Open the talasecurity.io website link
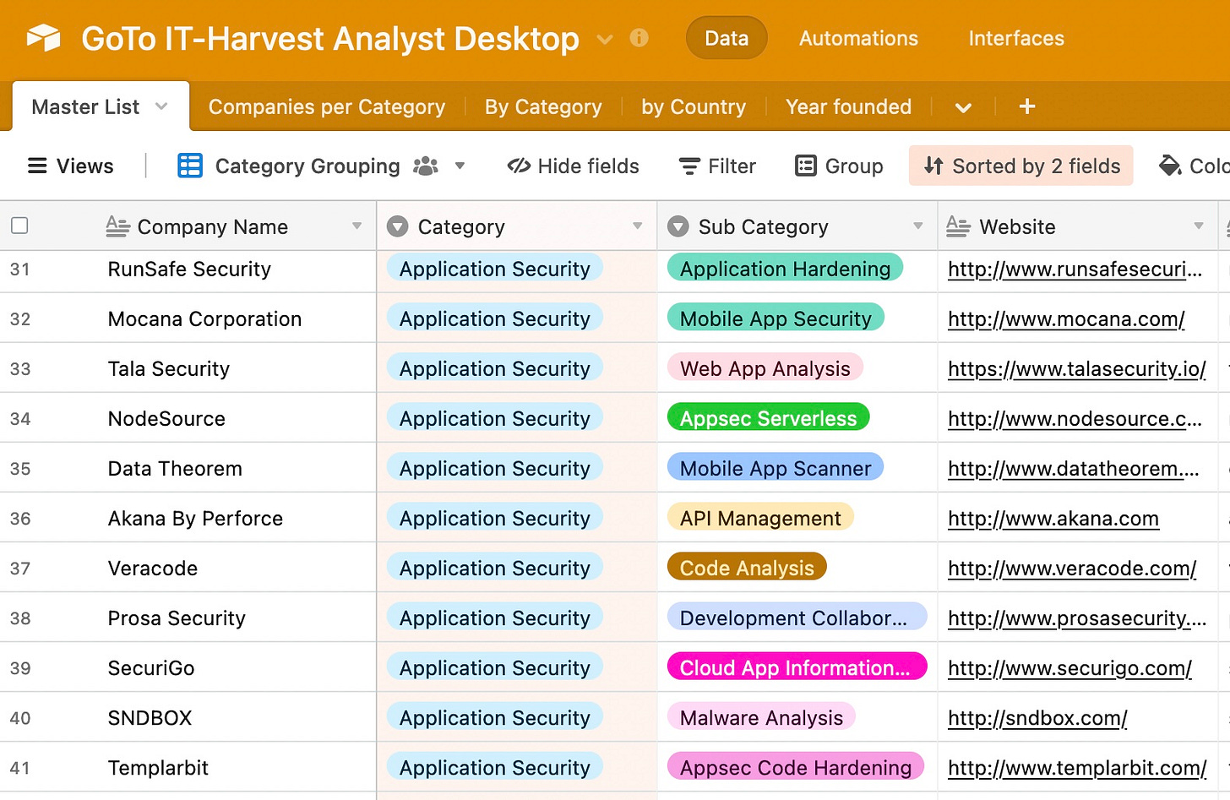 [1077, 369]
